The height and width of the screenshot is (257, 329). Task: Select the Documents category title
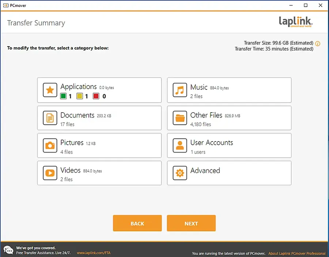77,115
